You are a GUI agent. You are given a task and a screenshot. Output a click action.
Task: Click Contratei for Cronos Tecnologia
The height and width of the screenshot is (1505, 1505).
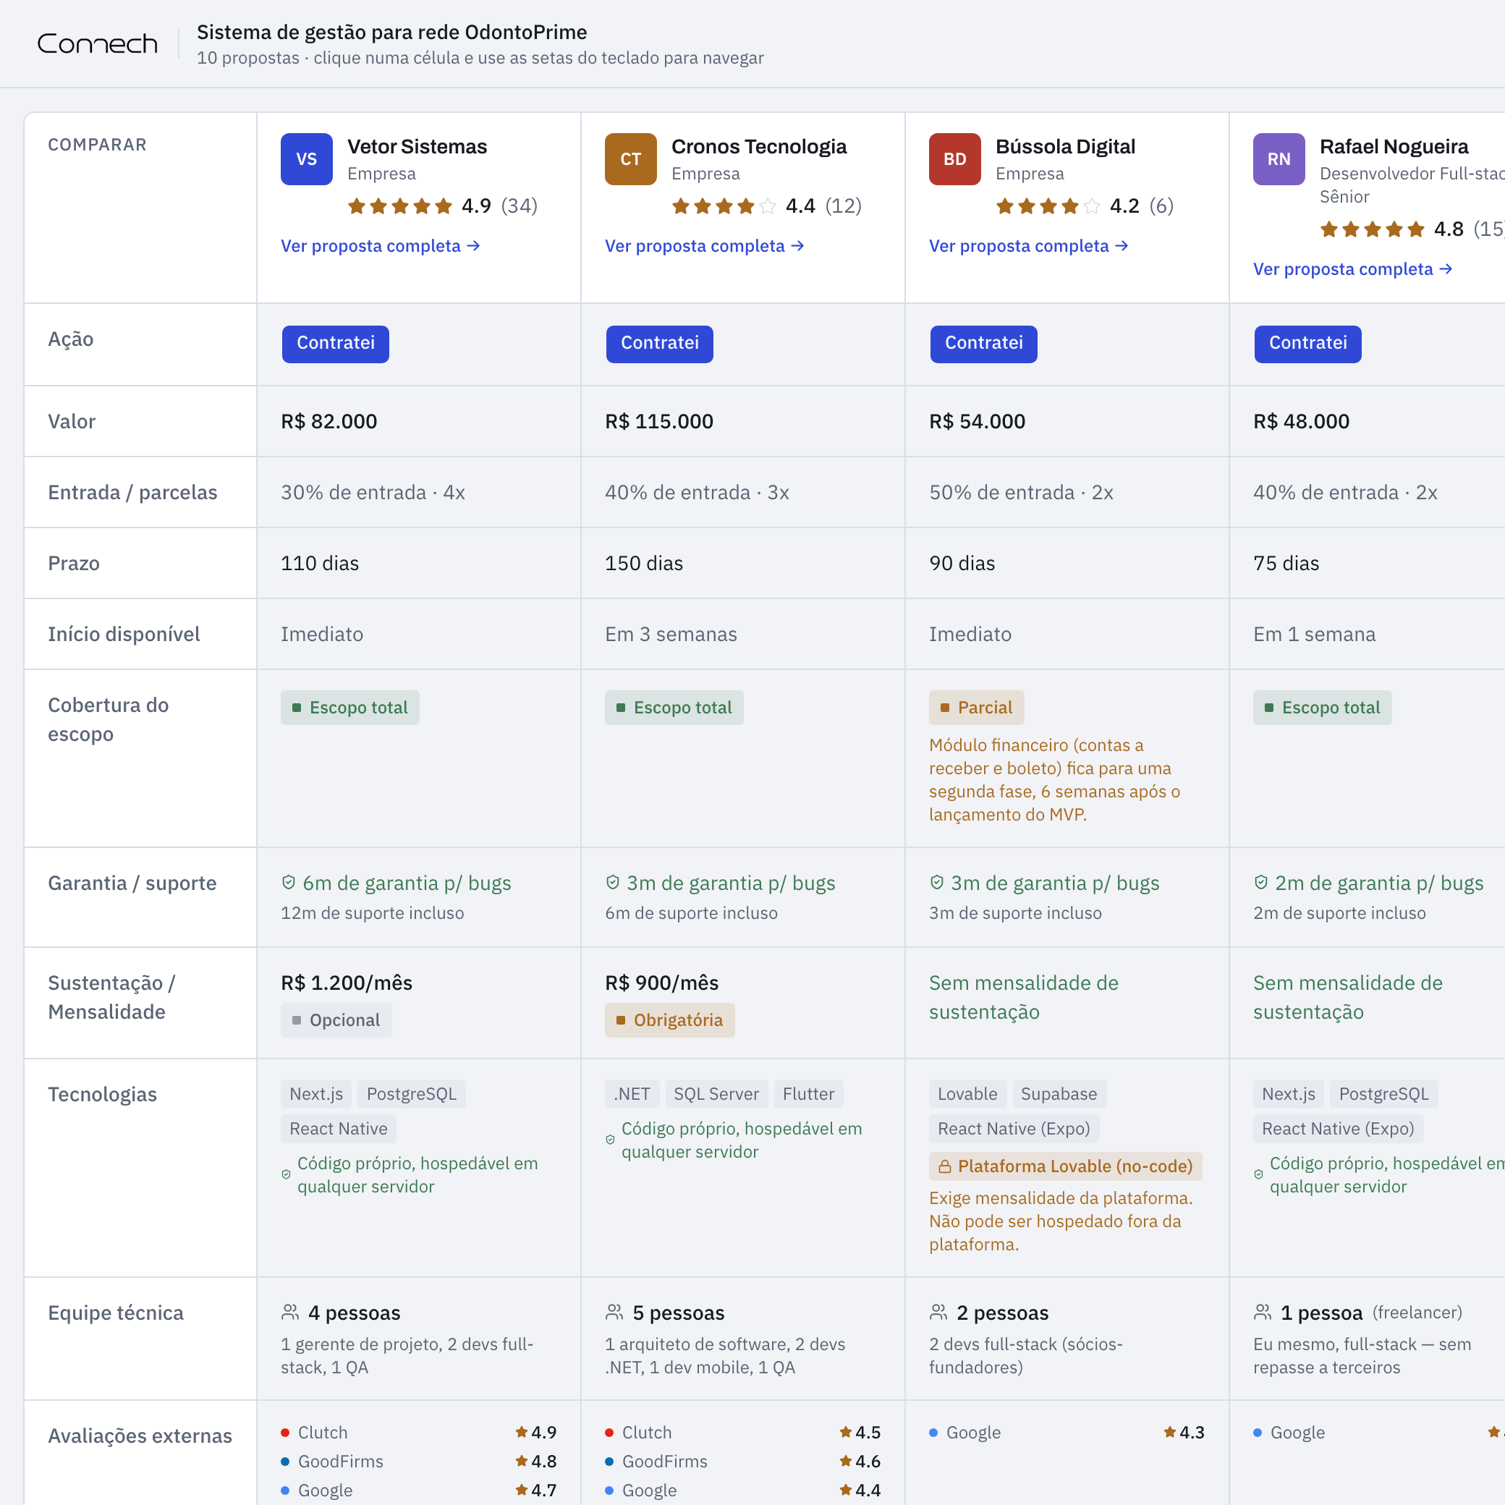[x=659, y=344]
